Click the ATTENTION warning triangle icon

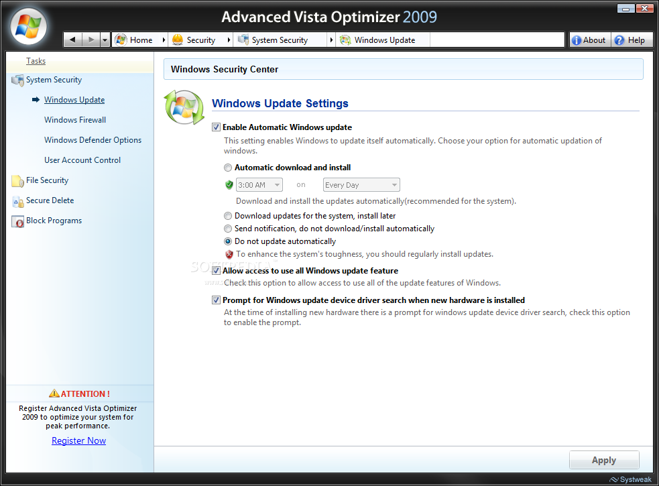pos(54,393)
